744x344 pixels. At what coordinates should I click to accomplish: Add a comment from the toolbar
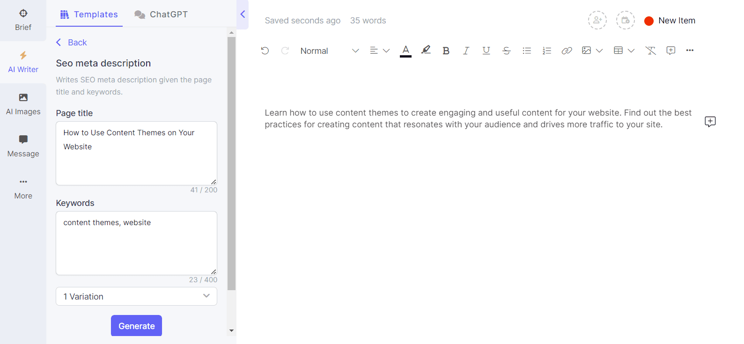tap(670, 51)
